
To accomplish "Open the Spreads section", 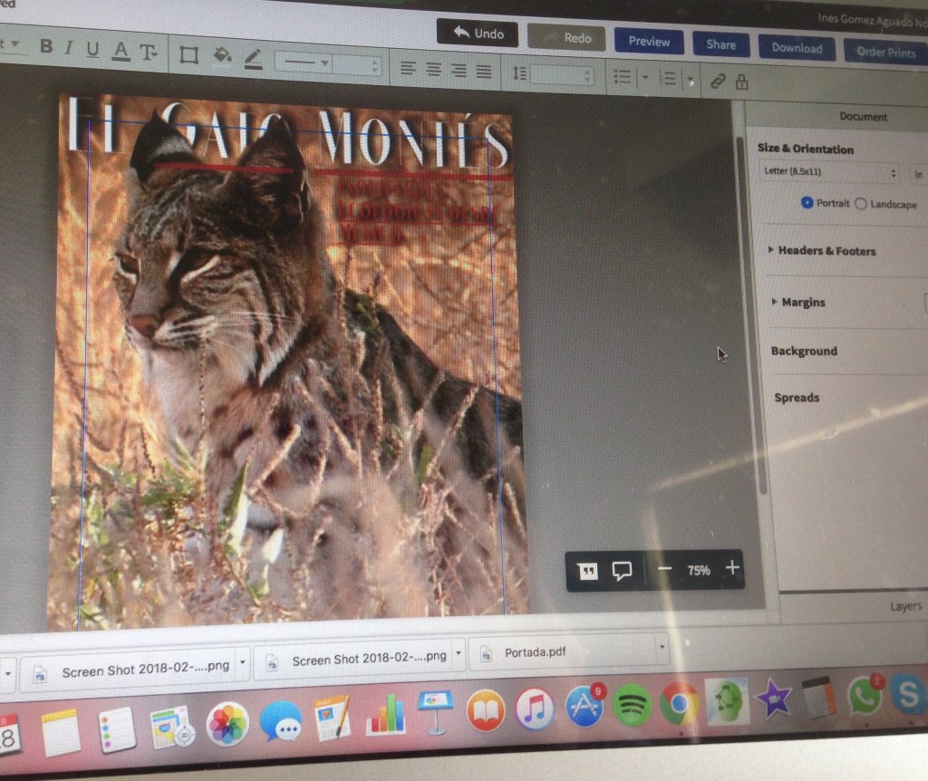I will point(797,397).
